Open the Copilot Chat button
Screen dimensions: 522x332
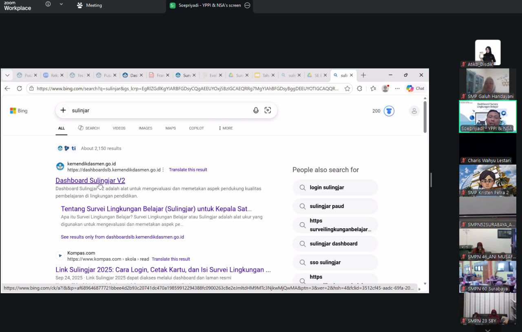(x=416, y=89)
